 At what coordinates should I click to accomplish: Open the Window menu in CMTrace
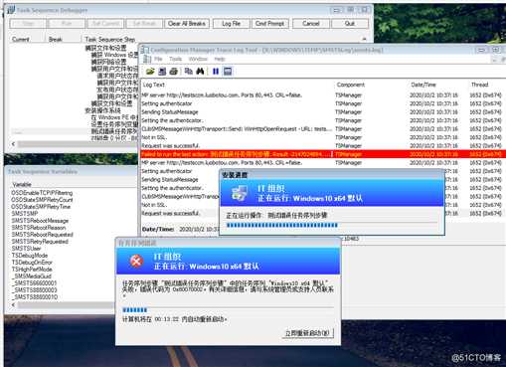198,59
